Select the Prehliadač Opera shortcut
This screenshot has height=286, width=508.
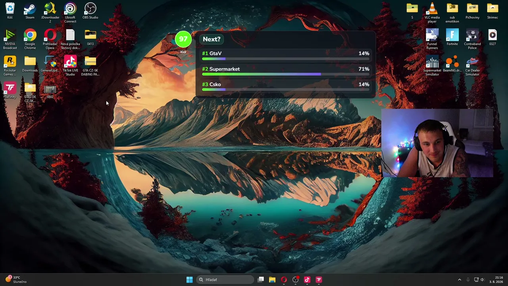tap(50, 39)
